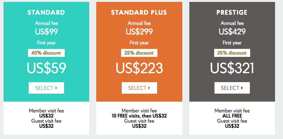This screenshot has height=139, width=283.
Task: Click the 25% discount badge under Prestige
Action: click(232, 53)
